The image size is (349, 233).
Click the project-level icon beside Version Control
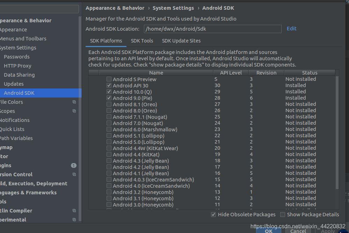click(x=74, y=174)
